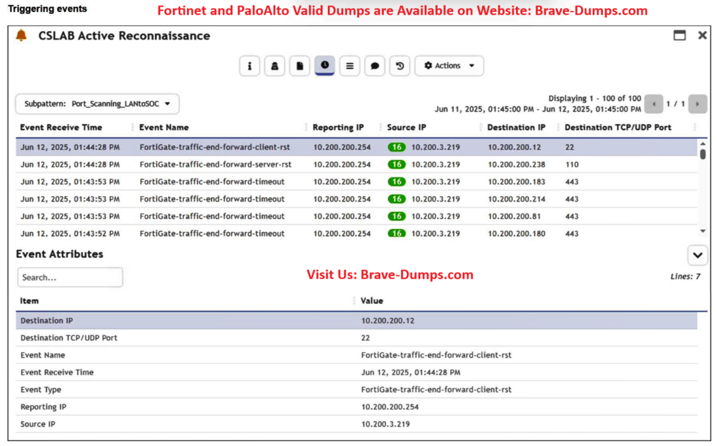Maximize the CSLAB Active Reconnaissance panel
Viewport: 717px width, 446px height.
tap(679, 35)
